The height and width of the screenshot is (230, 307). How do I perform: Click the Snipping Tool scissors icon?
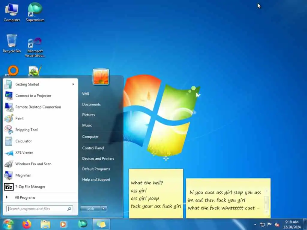click(9, 130)
